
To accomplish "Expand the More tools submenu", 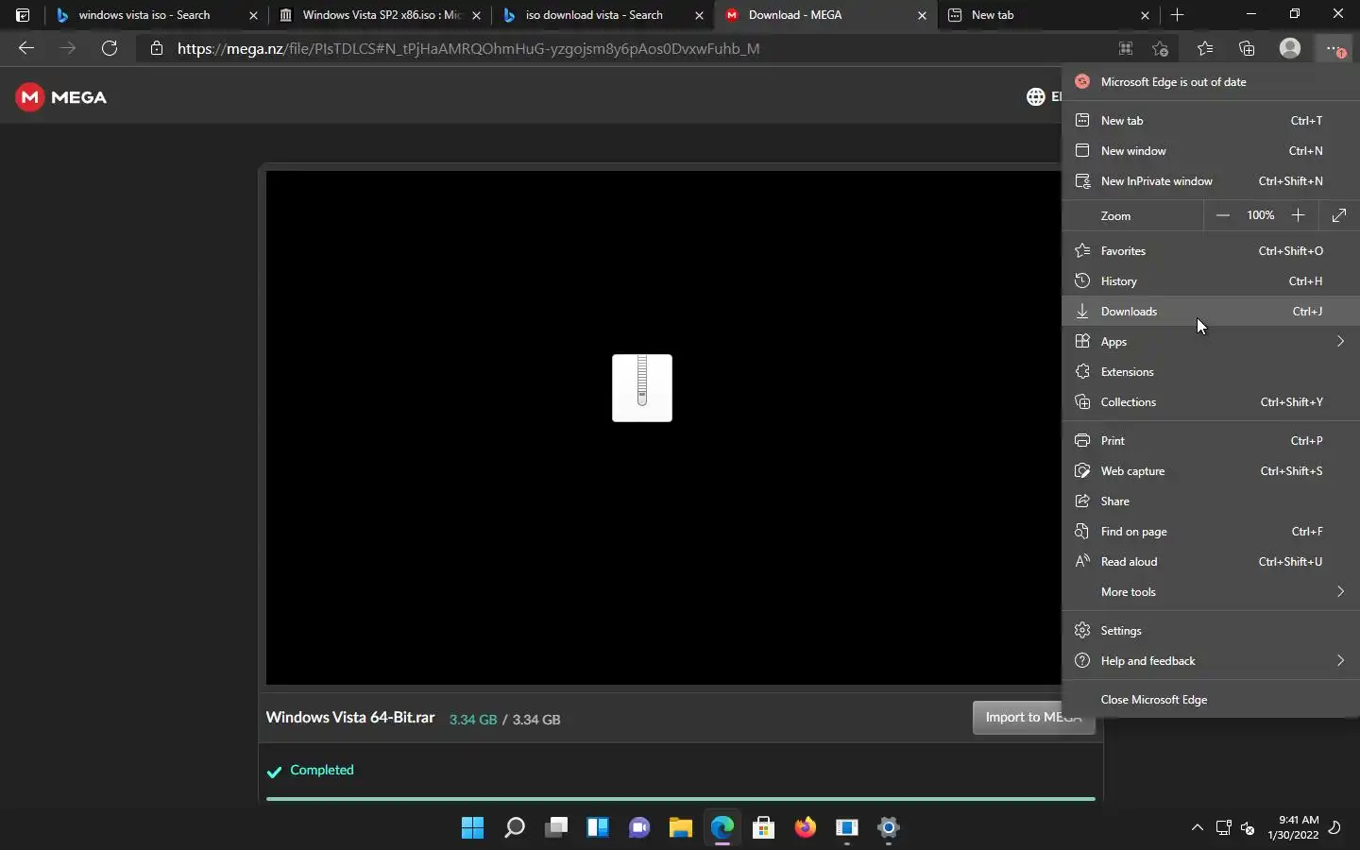I will click(x=1211, y=592).
